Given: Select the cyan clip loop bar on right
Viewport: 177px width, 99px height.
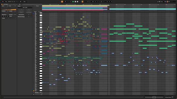Looking at the screenshot, I should pos(142,9).
